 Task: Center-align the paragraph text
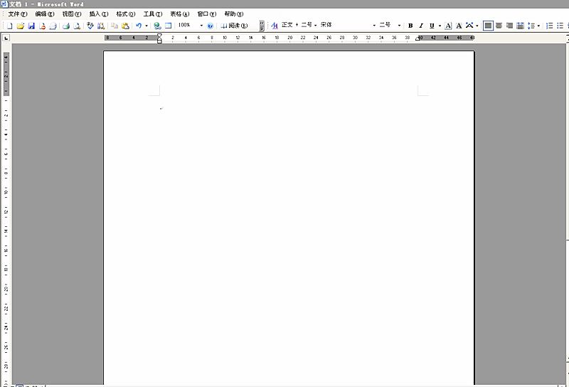(499, 26)
